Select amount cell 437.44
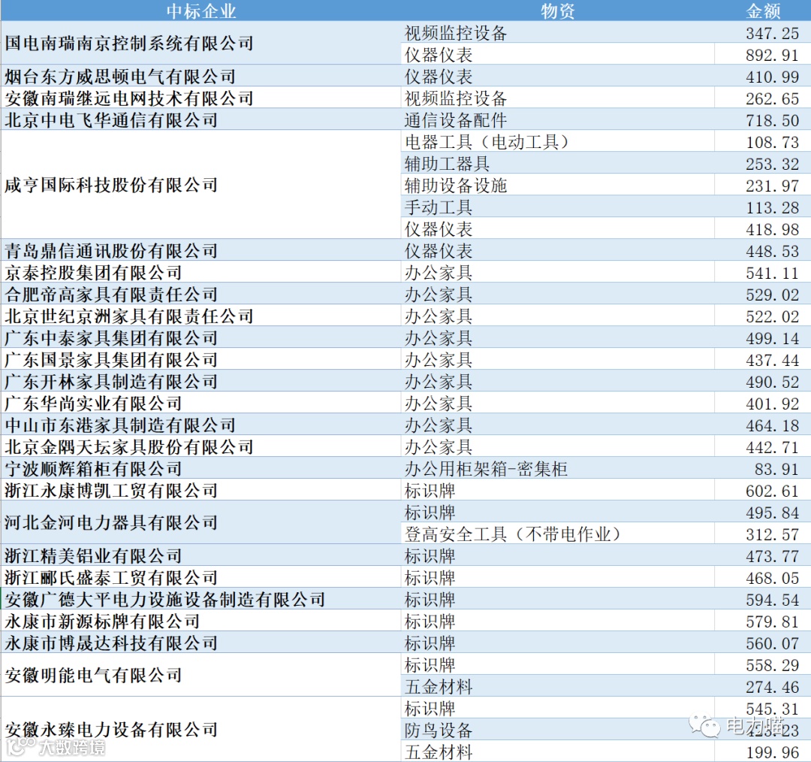The image size is (811, 762). coord(762,358)
